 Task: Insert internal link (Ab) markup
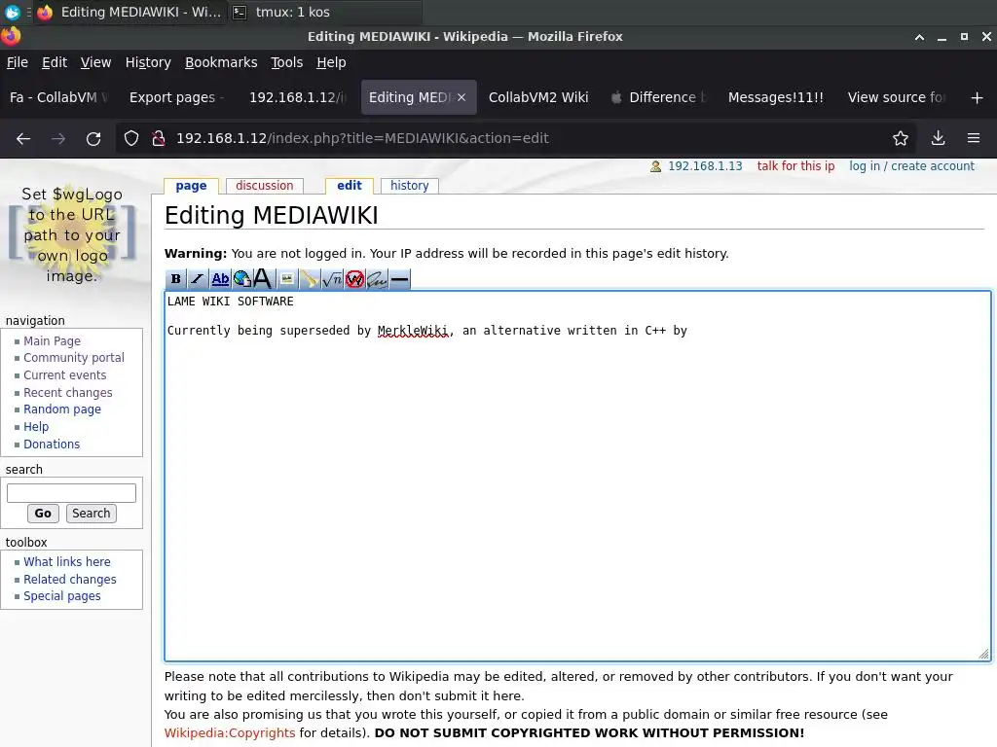tap(220, 279)
